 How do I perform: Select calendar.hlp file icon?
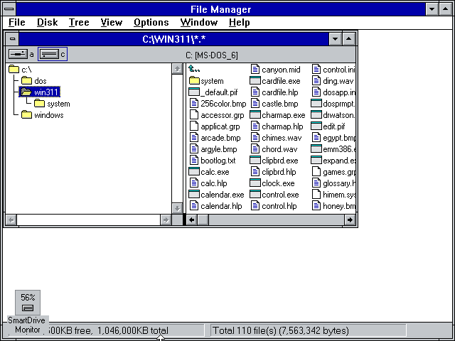coord(194,205)
